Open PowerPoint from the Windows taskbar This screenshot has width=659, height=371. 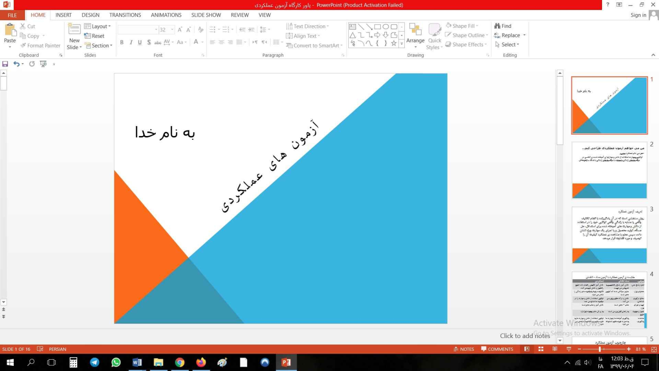pos(286,363)
